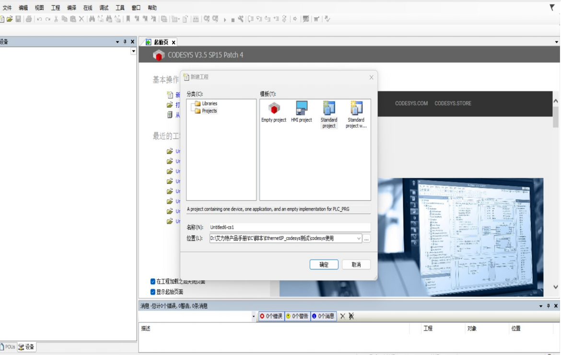Open the 工程 menu
Screen dimensions: 561x355
pos(56,8)
